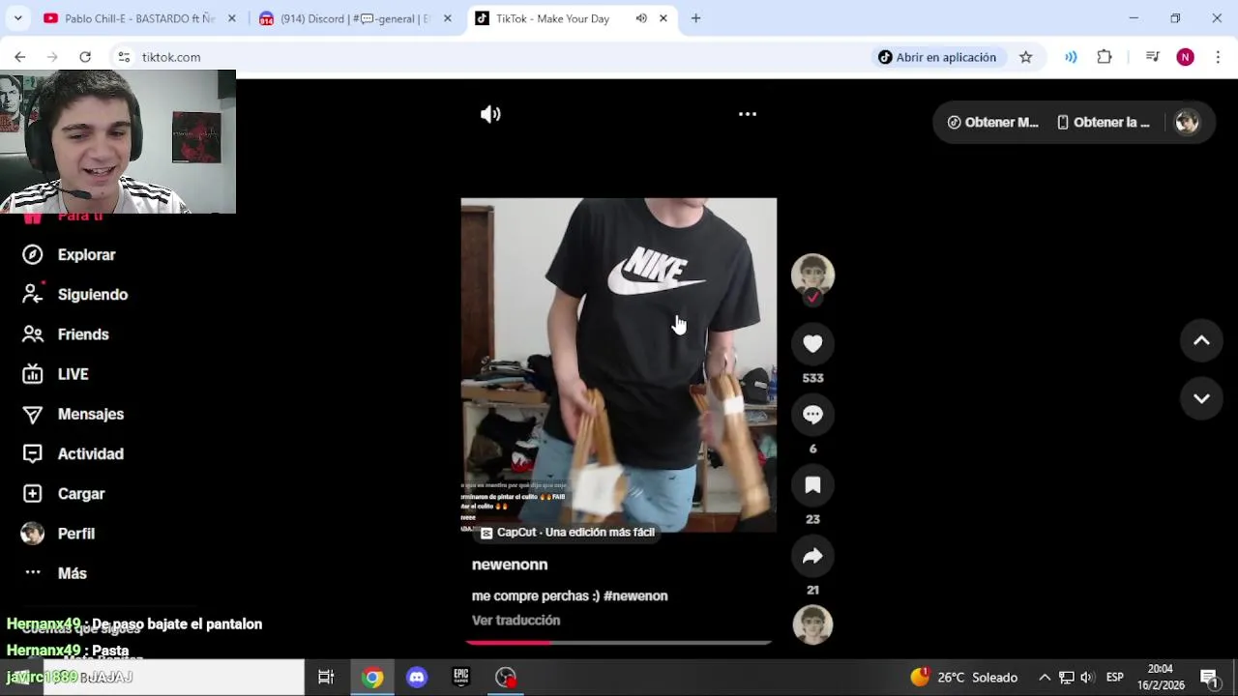Open the Chrome profile N icon

pos(1186,57)
